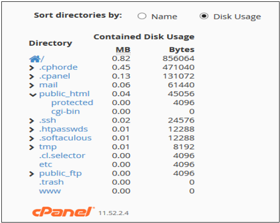Screen dimensions: 280x223
Task: Open the .cl.selector directory link
Action: (62, 156)
